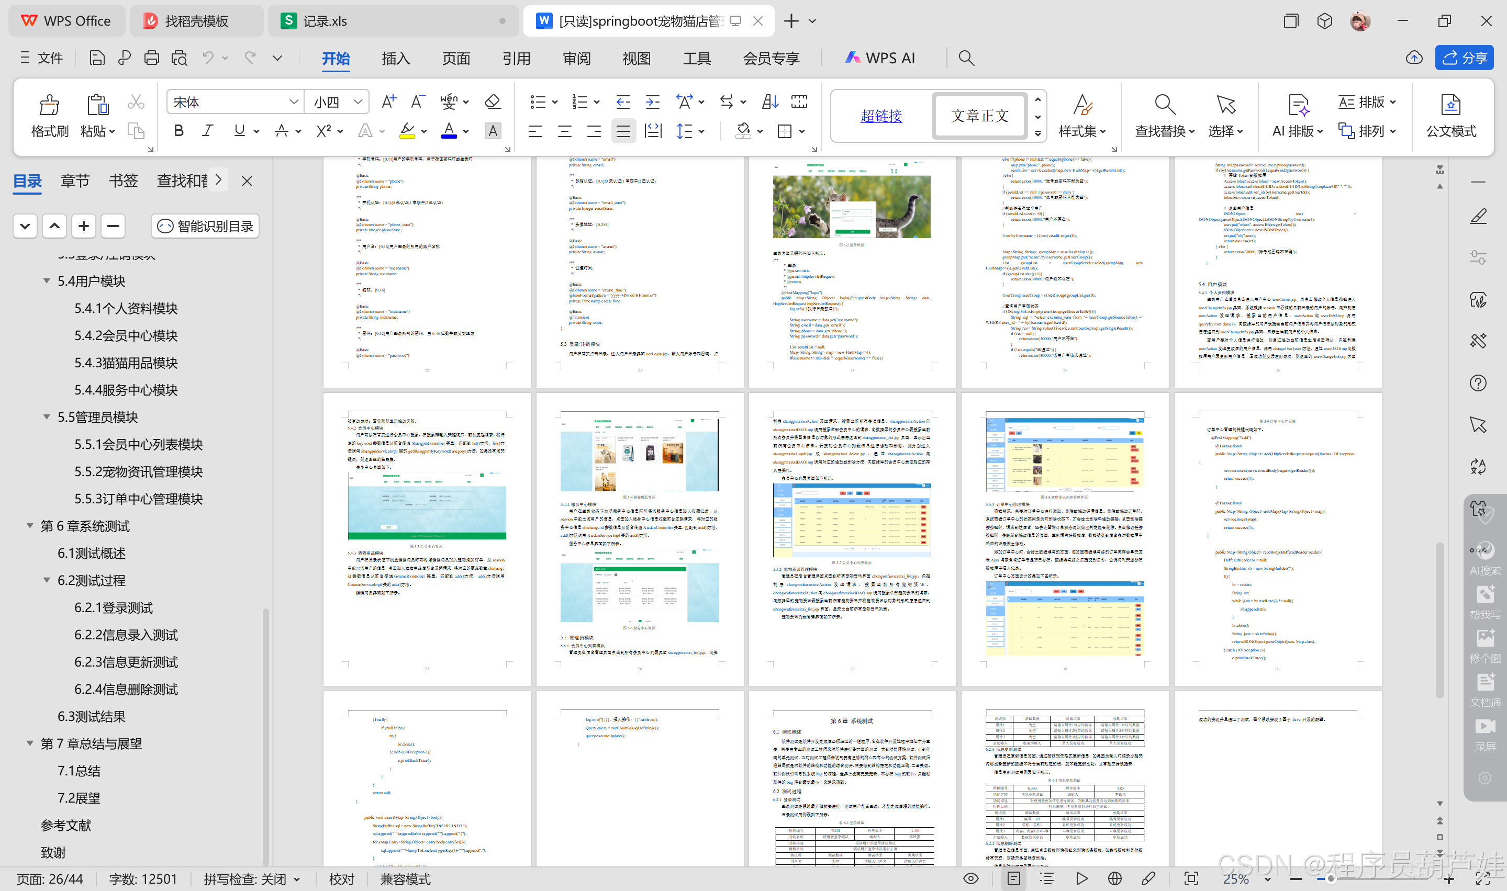This screenshot has height=891, width=1507.
Task: Click the clear formatting eraser icon
Action: tap(493, 102)
